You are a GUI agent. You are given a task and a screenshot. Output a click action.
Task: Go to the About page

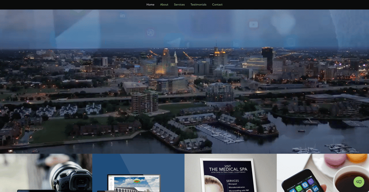[164, 5]
